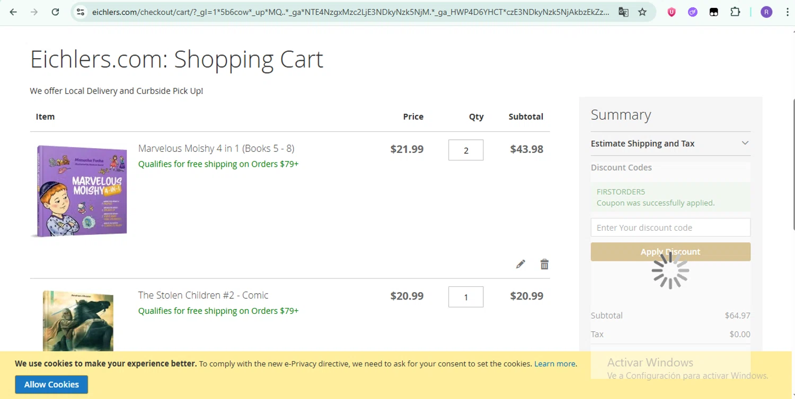Click Allow Cookies button
This screenshot has height=399, width=795.
pos(51,384)
